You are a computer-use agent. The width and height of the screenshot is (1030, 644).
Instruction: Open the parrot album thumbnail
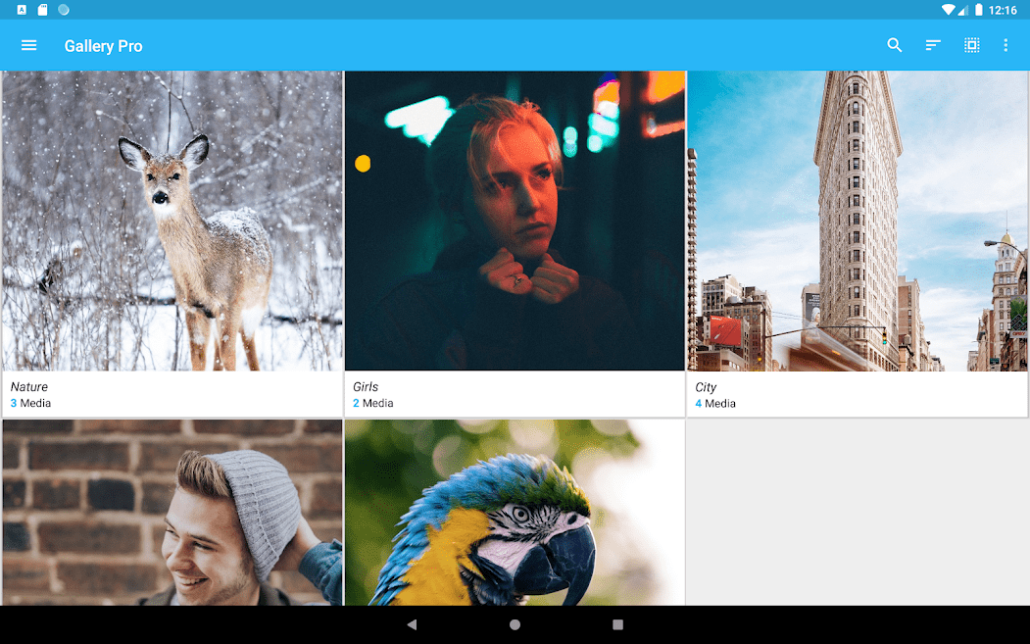point(515,513)
